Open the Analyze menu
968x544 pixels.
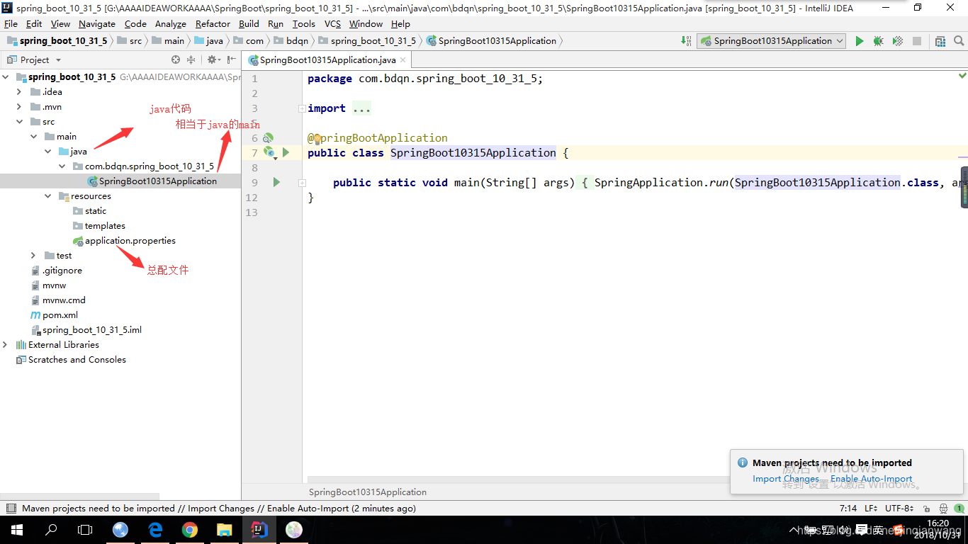(170, 23)
